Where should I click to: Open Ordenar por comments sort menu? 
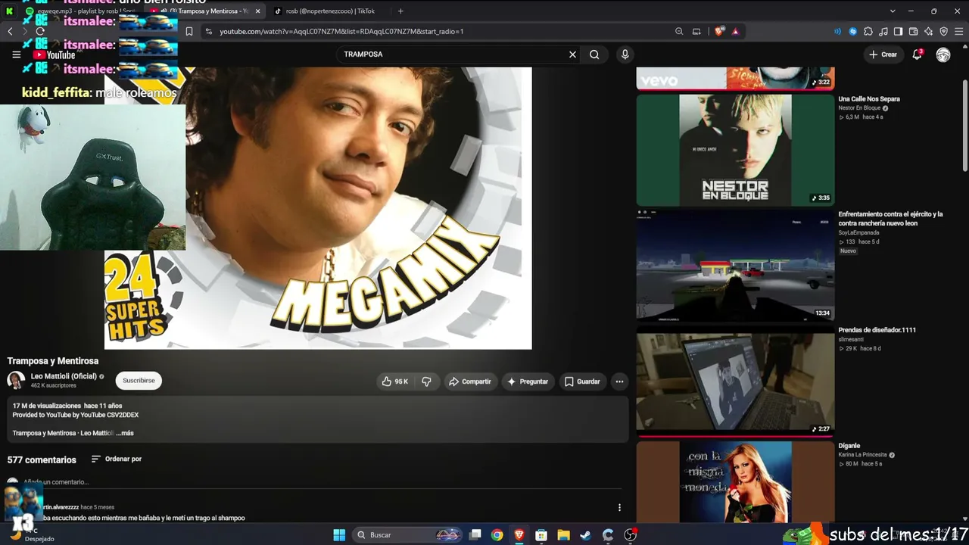[117, 459]
